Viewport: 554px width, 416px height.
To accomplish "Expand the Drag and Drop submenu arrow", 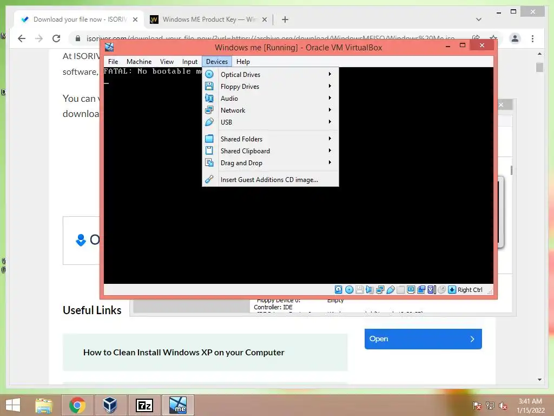I will point(329,162).
